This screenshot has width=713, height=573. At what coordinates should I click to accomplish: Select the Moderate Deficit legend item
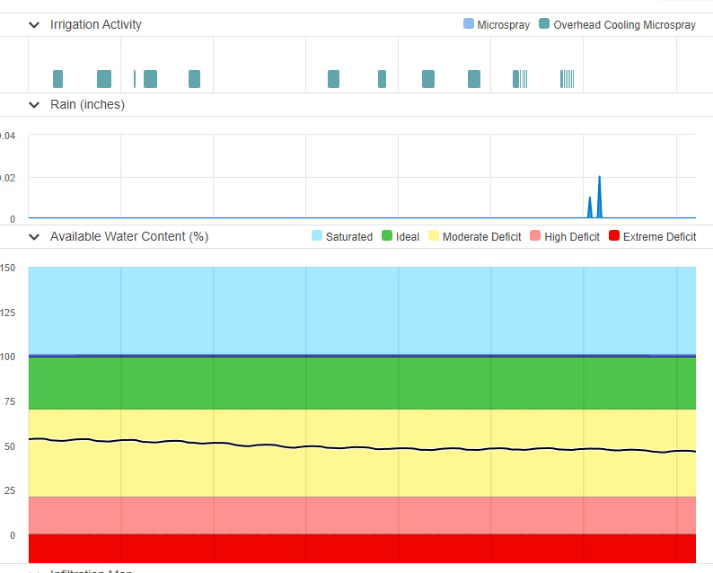point(474,237)
